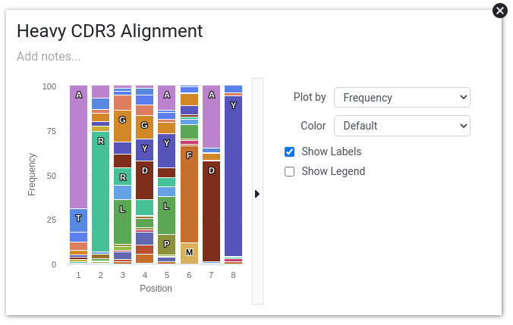Select the tan M segment in position 6
This screenshot has width=513, height=325.
189,254
